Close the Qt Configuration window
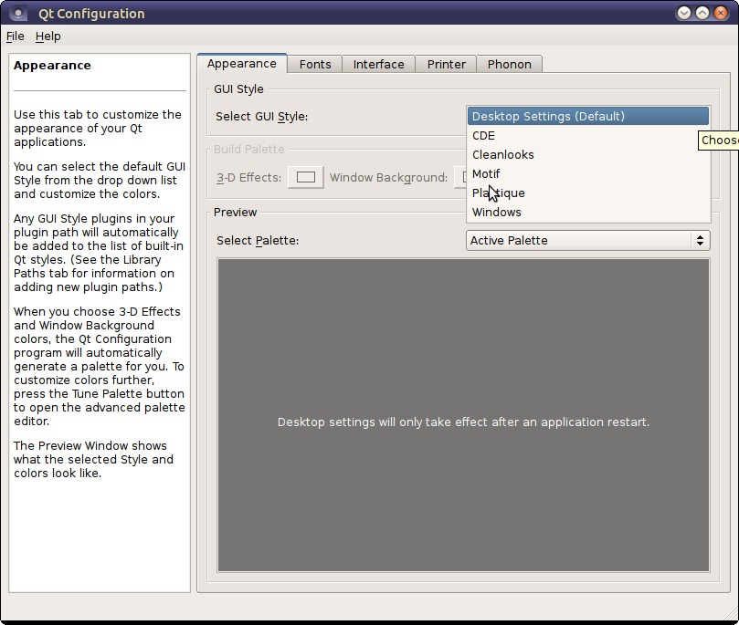 721,13
